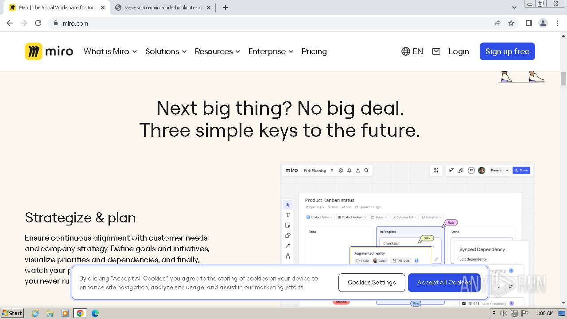Click the Share button in board preview
The image size is (567, 319).
point(521,170)
